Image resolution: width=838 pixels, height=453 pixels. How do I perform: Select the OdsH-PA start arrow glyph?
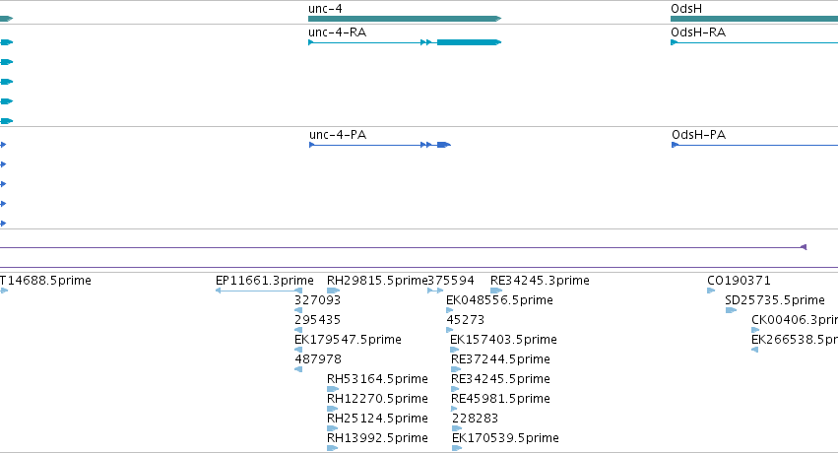click(675, 145)
